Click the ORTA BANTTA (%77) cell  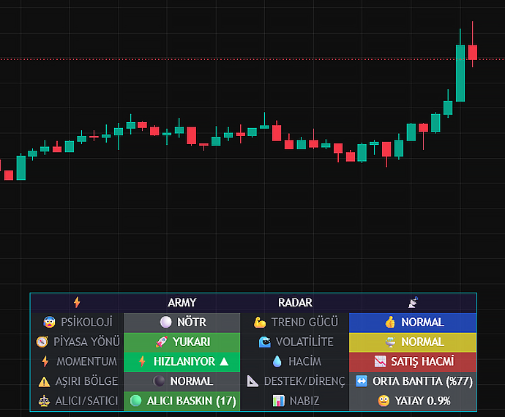tap(413, 382)
